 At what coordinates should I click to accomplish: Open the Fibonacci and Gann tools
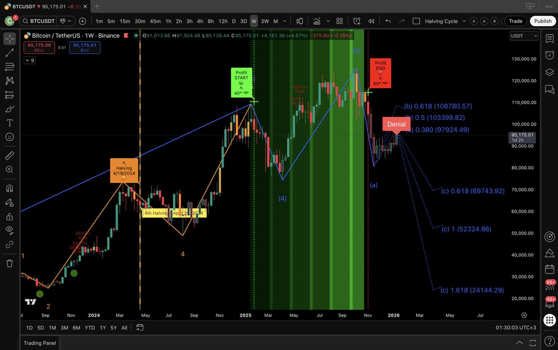[10, 67]
